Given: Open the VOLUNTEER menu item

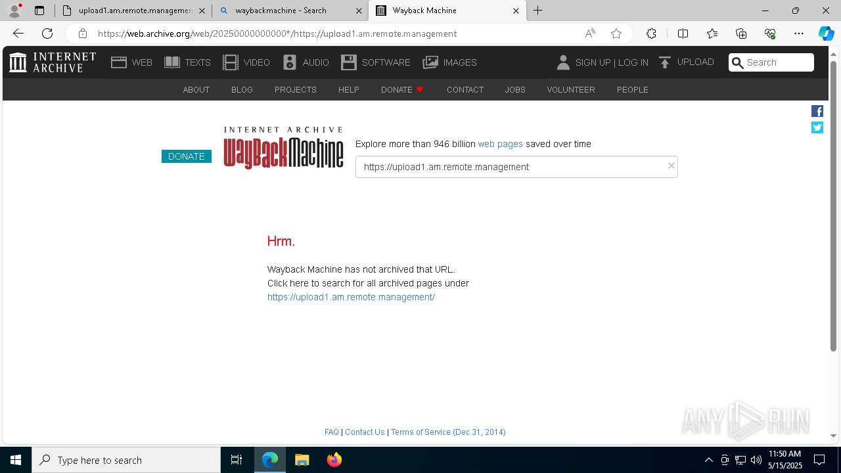Looking at the screenshot, I should (x=571, y=90).
